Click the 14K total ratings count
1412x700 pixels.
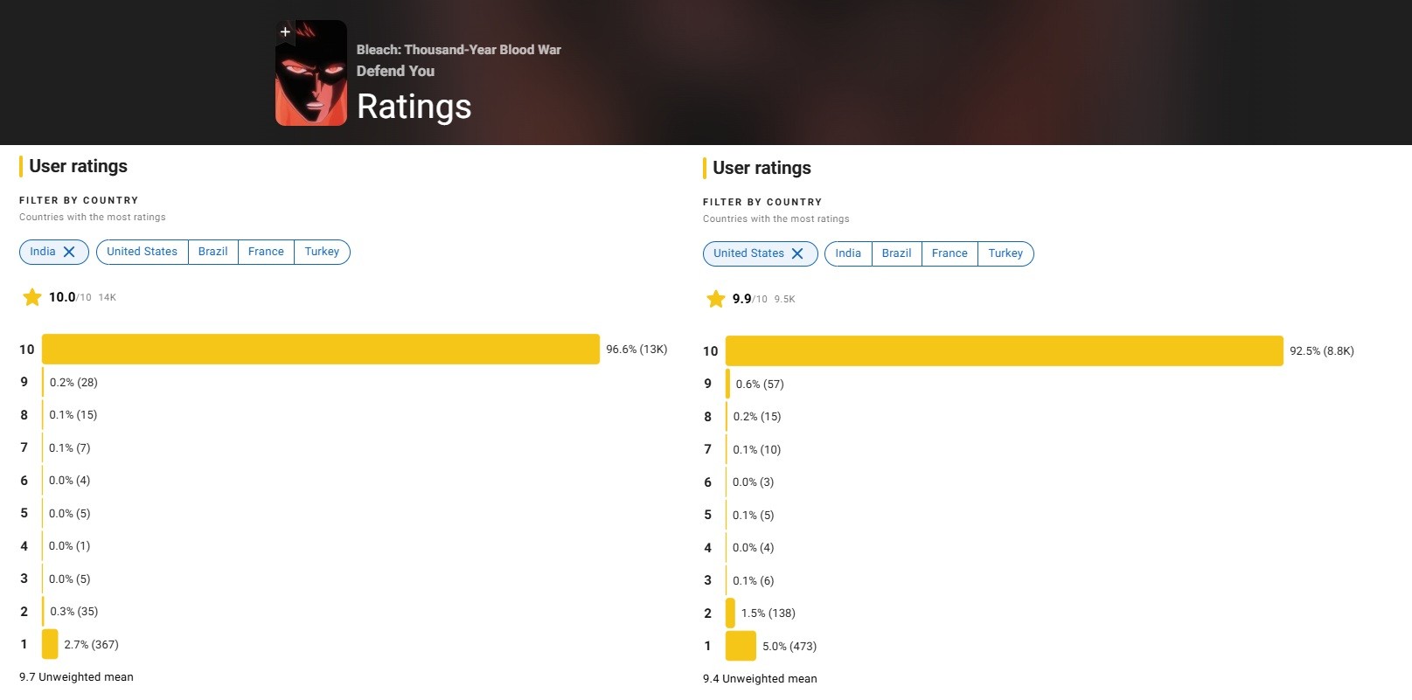108,298
